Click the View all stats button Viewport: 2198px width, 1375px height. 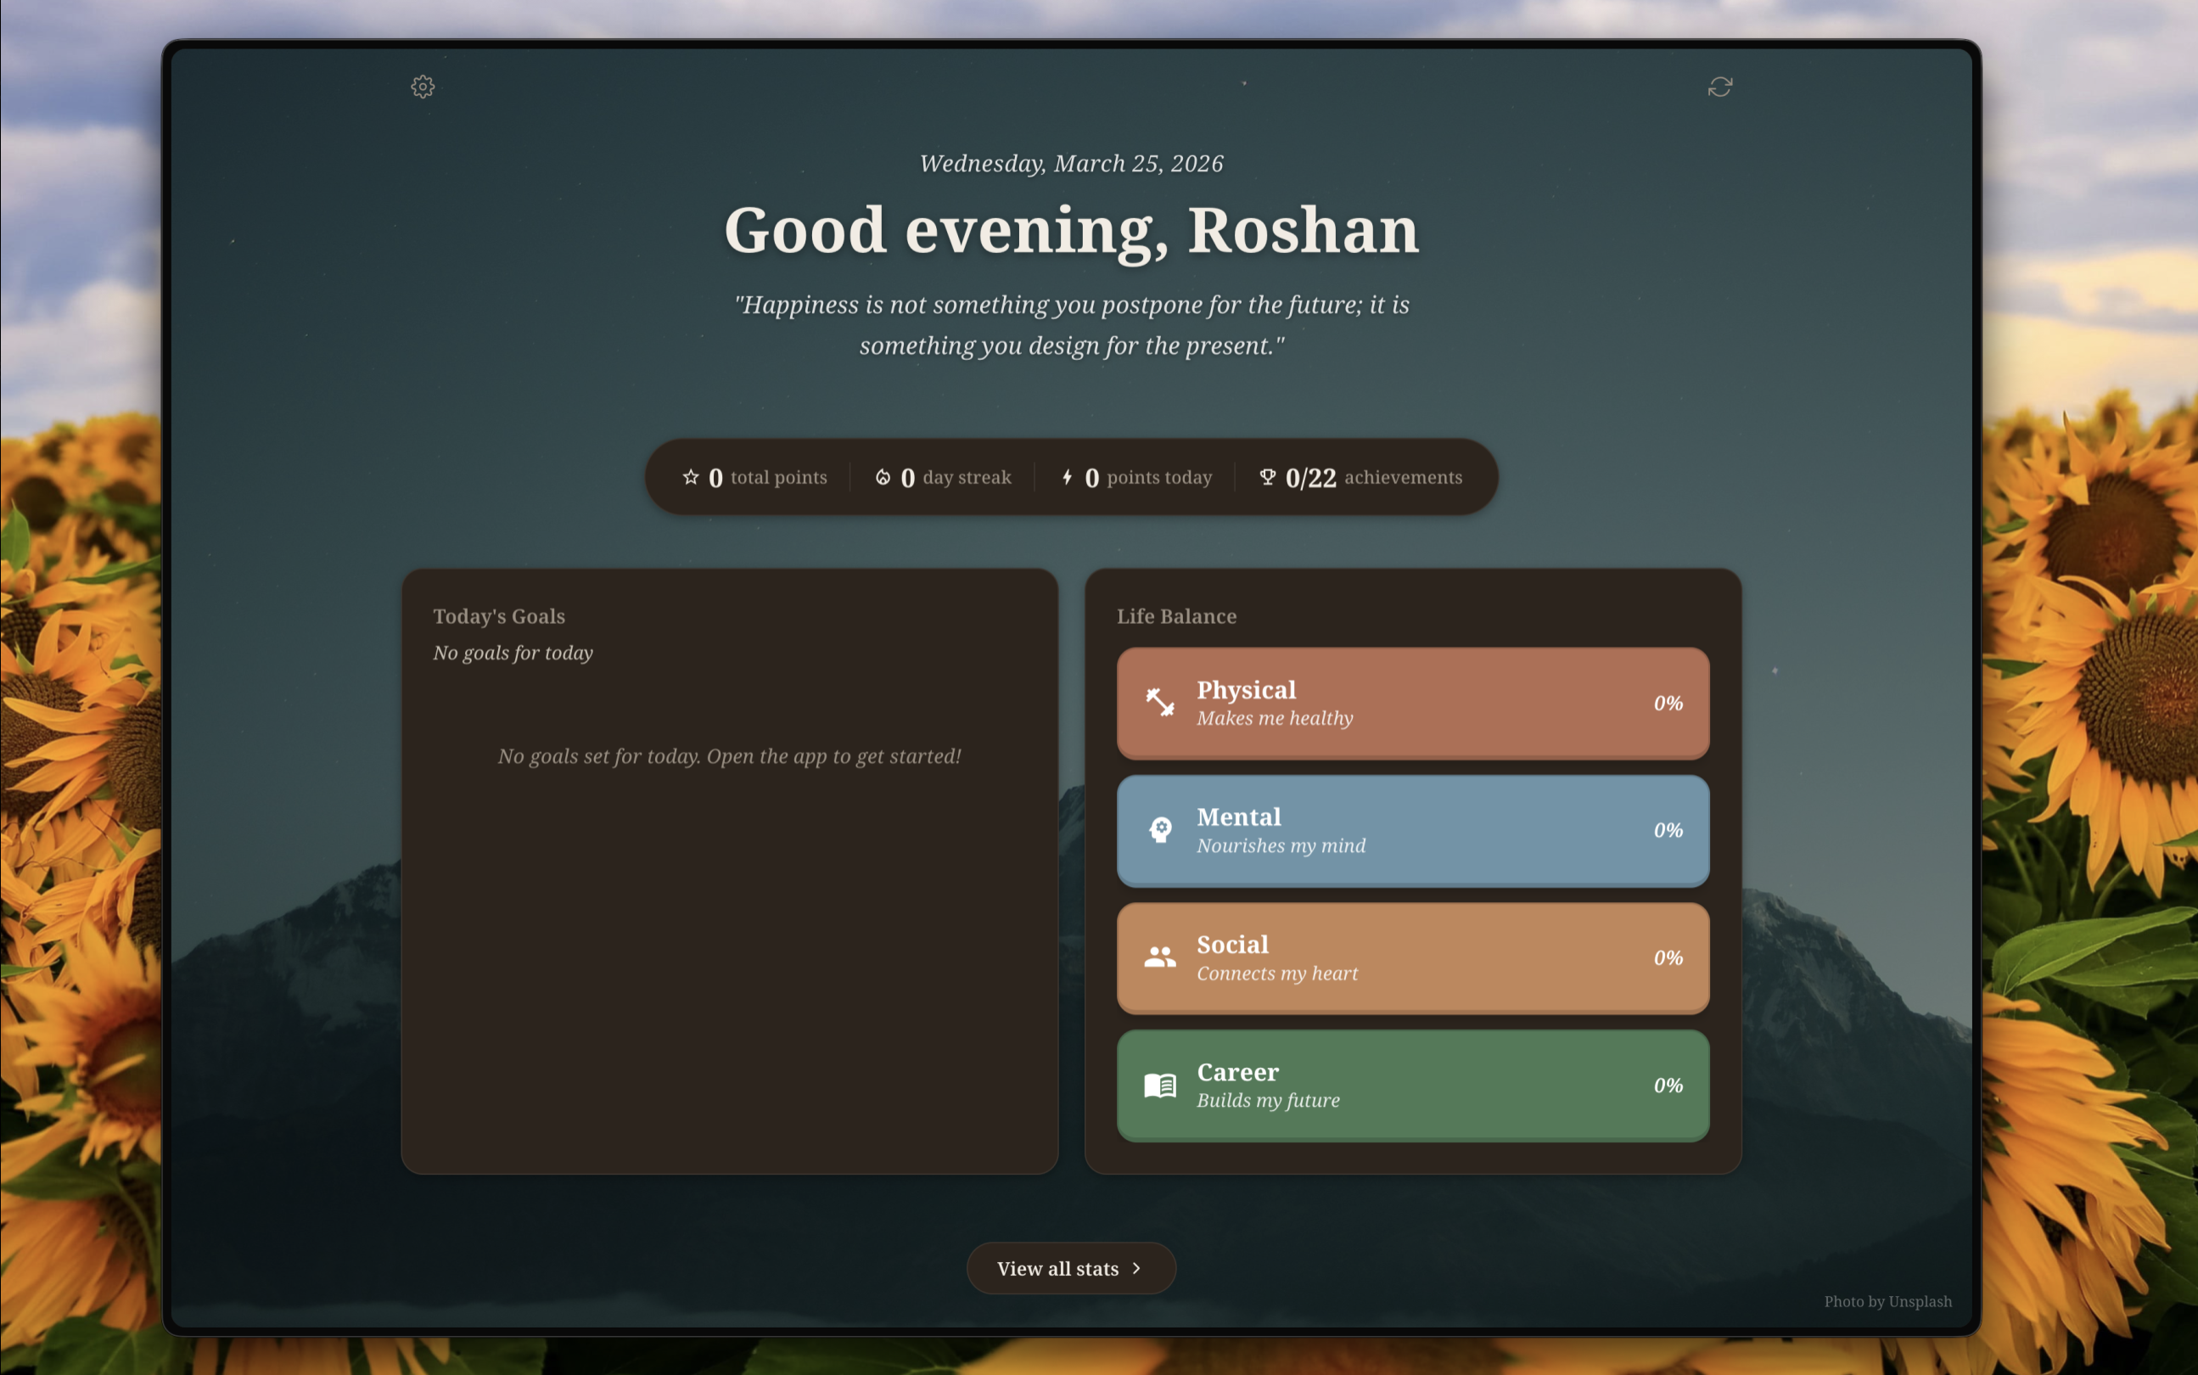point(1070,1268)
